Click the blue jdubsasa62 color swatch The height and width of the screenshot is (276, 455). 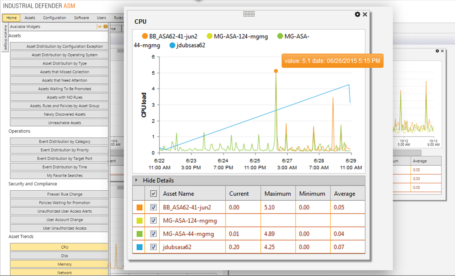tap(140, 247)
